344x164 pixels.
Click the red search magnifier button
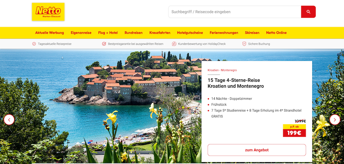pos(308,12)
